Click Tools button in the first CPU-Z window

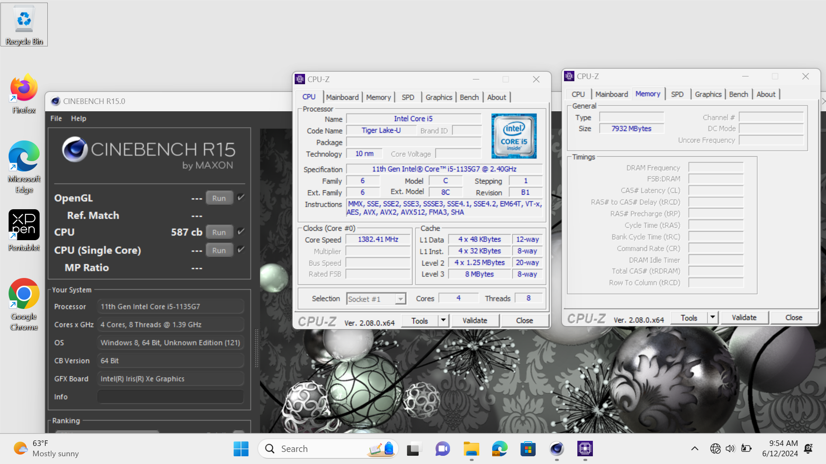point(419,321)
